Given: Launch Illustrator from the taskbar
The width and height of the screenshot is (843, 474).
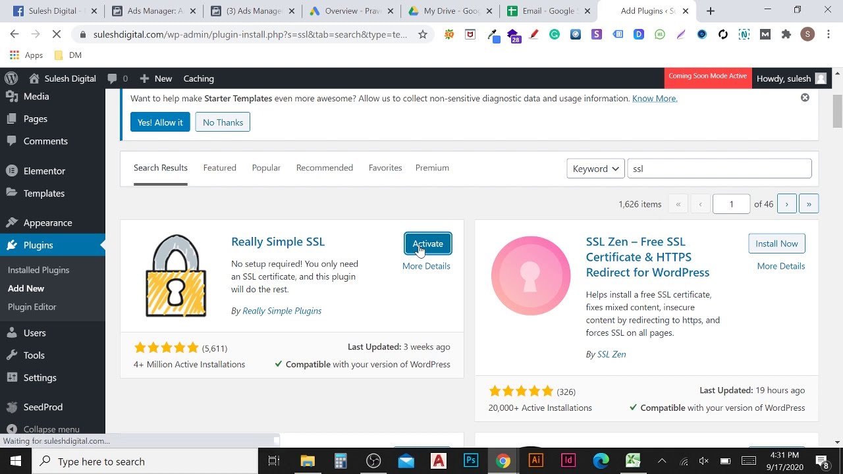Looking at the screenshot, I should coord(535,461).
